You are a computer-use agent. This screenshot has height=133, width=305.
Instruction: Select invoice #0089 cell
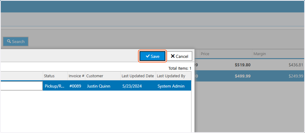[76, 86]
